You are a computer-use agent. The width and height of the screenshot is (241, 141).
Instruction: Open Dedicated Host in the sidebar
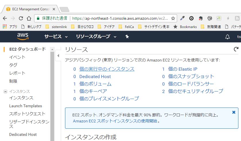point(23,134)
